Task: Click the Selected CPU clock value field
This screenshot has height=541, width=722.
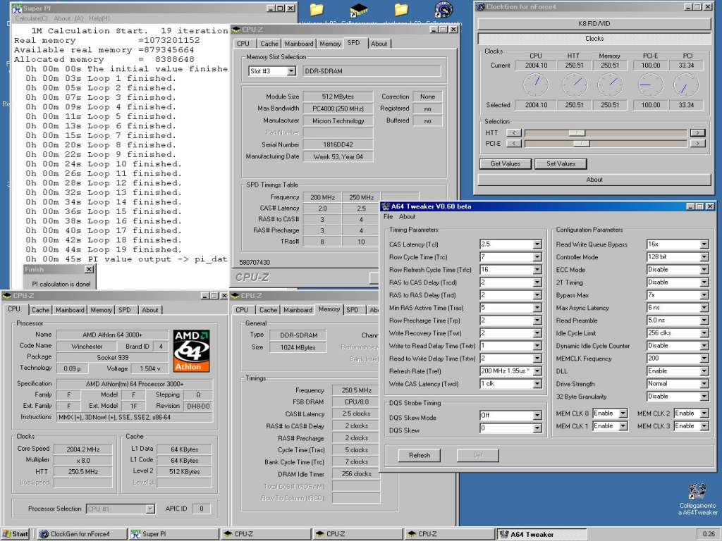Action: 537,106
